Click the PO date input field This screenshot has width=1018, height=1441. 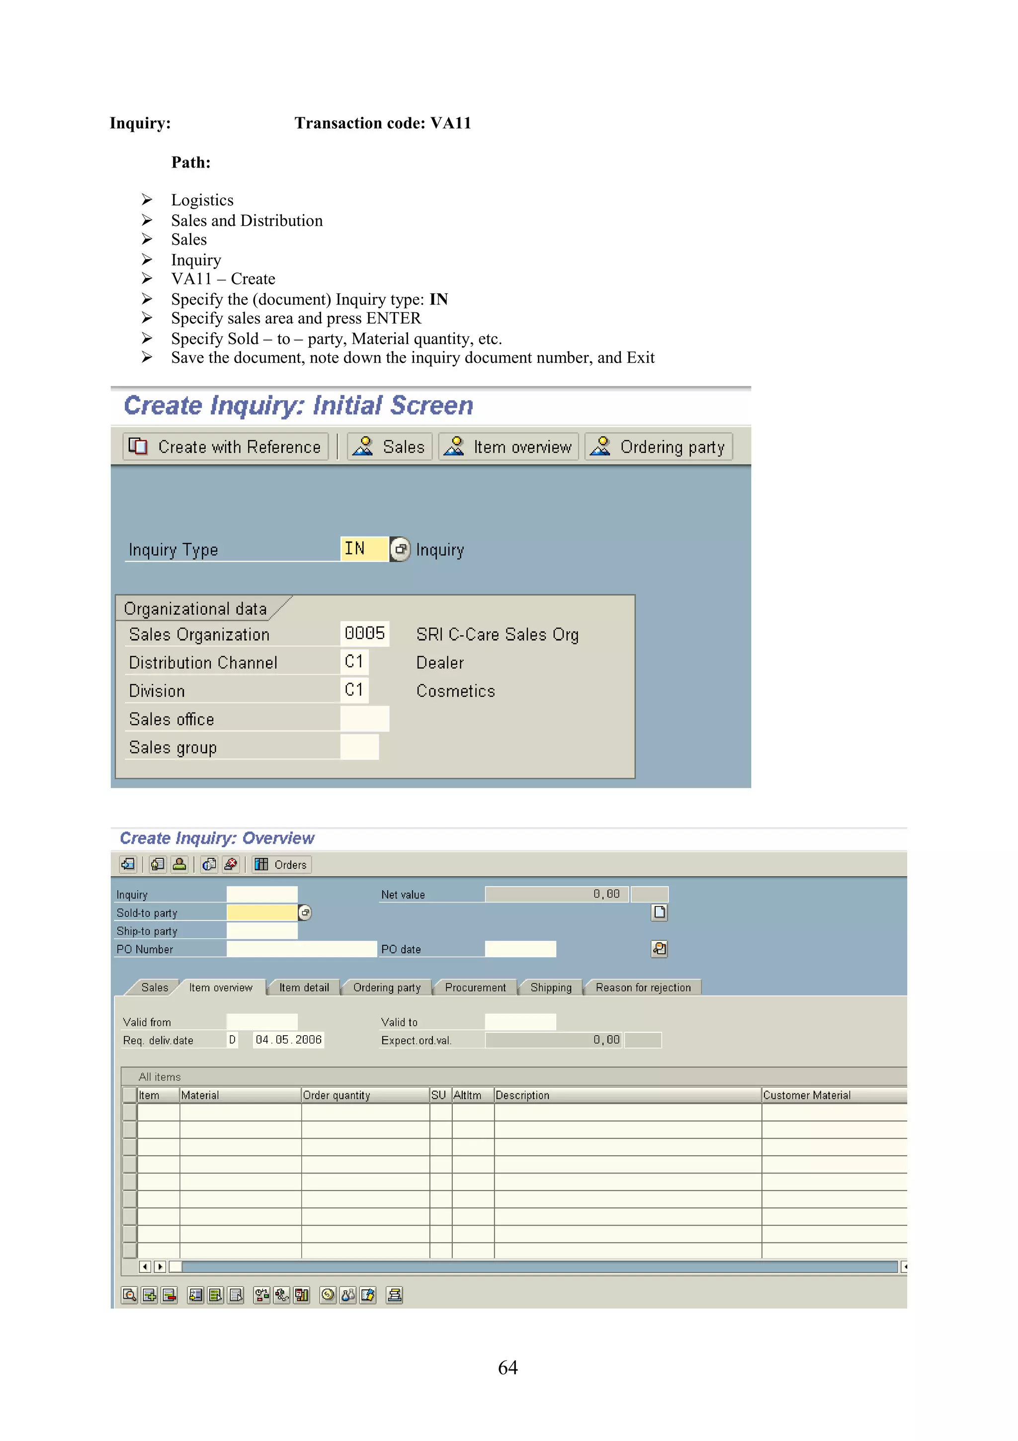point(520,949)
